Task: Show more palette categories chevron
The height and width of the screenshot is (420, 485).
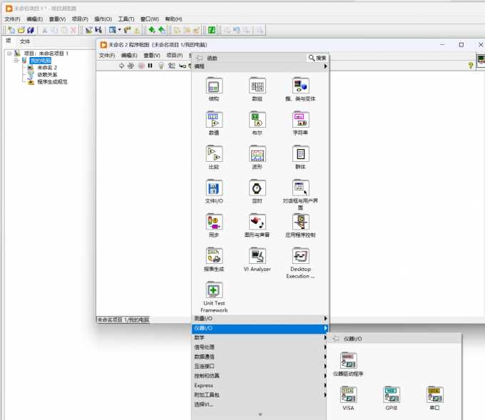Action: (260, 414)
